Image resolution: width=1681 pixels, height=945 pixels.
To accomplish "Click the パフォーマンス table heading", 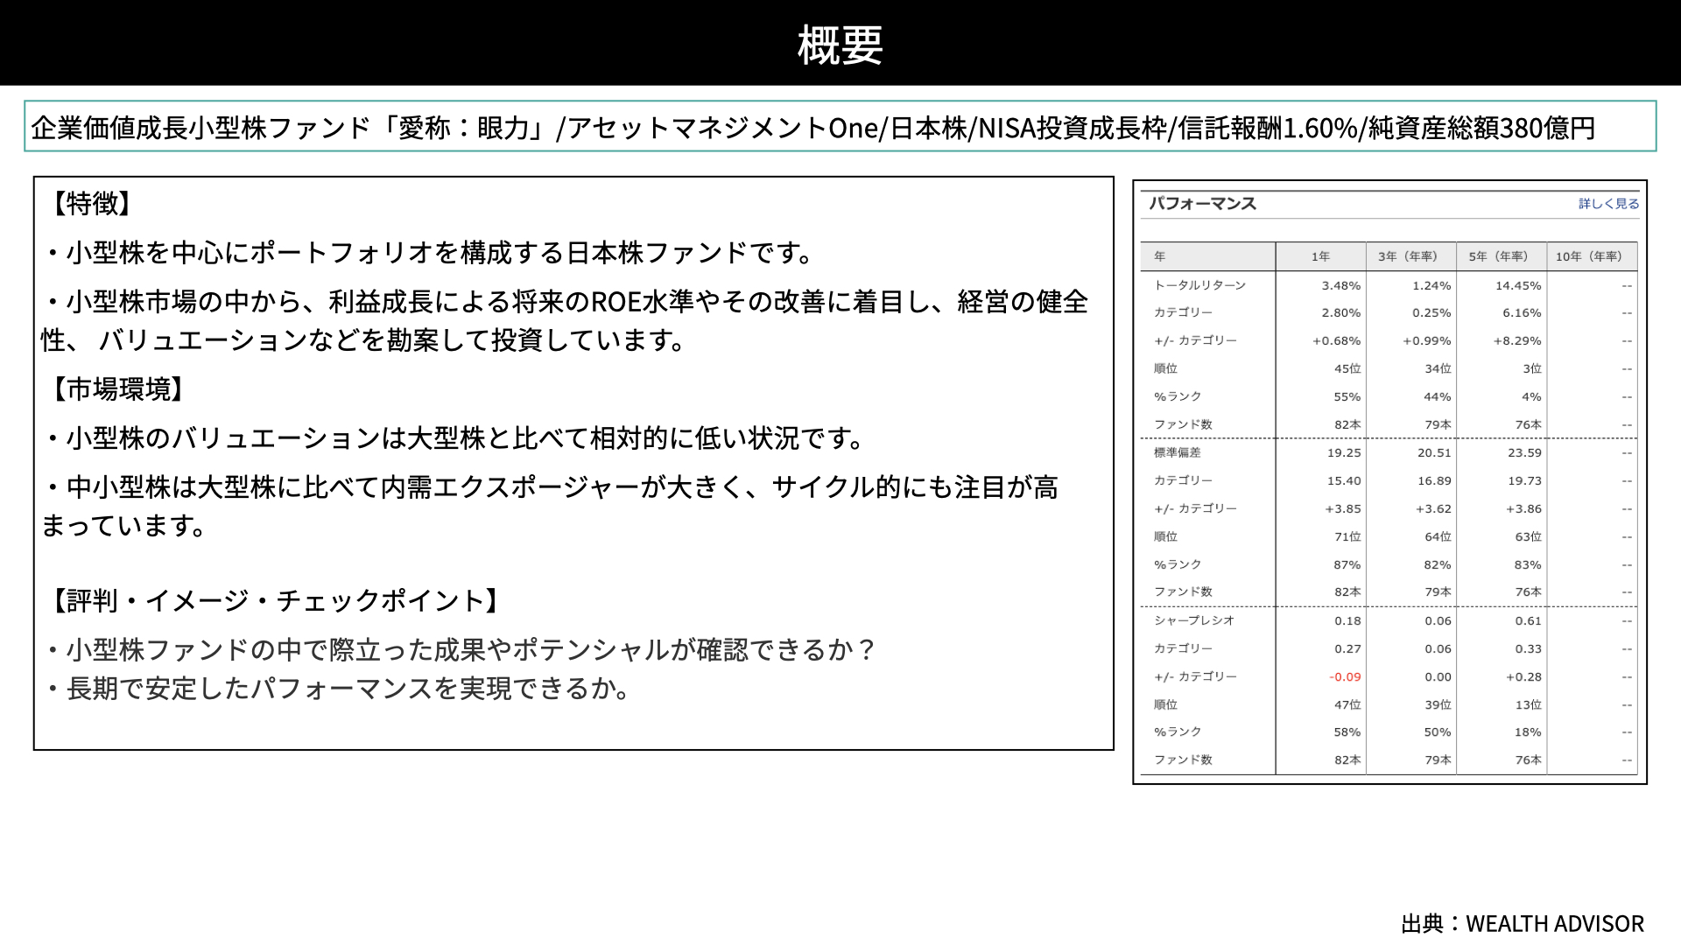I will 1202,204.
